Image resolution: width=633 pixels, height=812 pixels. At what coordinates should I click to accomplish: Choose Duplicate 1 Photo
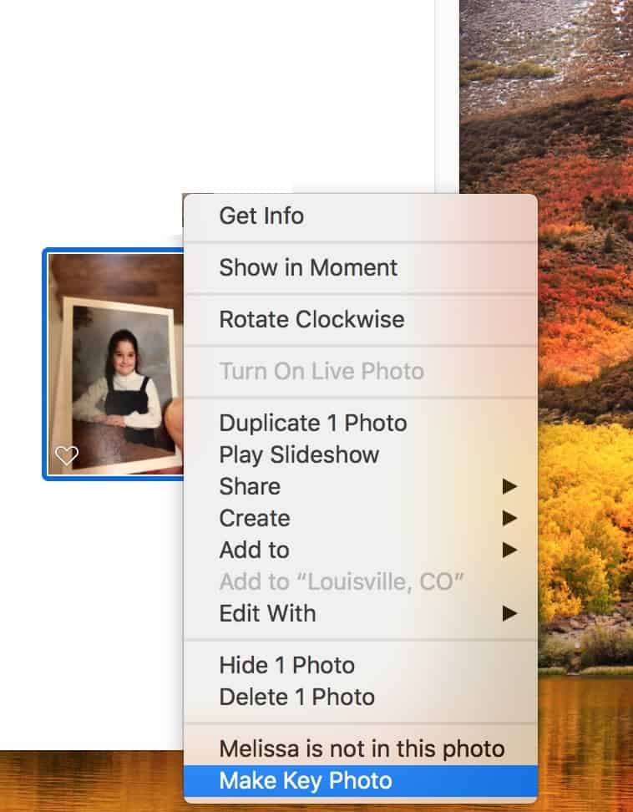(x=312, y=423)
